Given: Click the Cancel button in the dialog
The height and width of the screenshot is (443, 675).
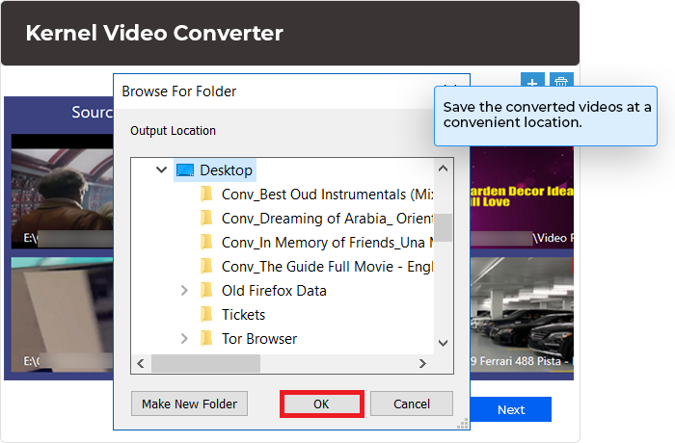Looking at the screenshot, I should (412, 404).
